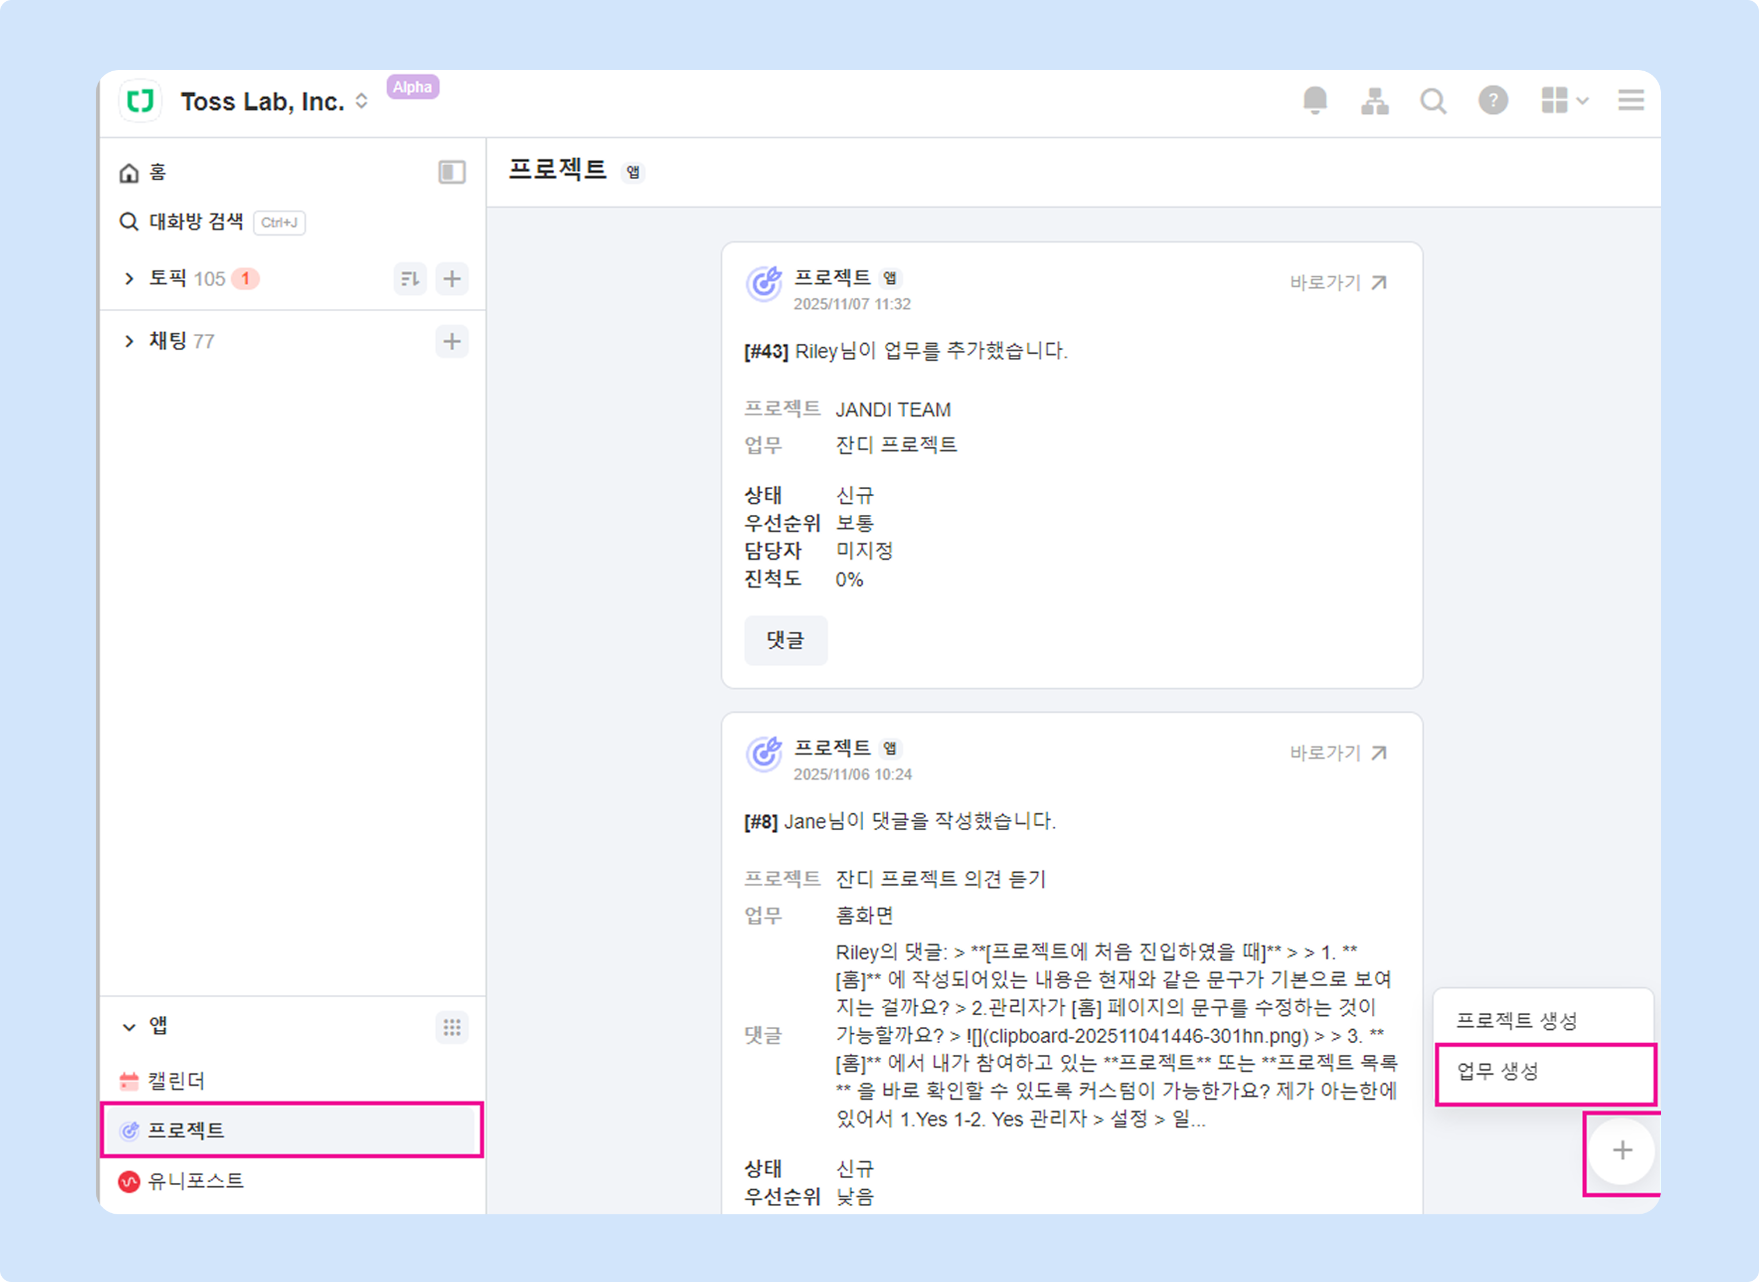The height and width of the screenshot is (1282, 1759).
Task: Click the hamburger menu icon
Action: click(x=1631, y=101)
